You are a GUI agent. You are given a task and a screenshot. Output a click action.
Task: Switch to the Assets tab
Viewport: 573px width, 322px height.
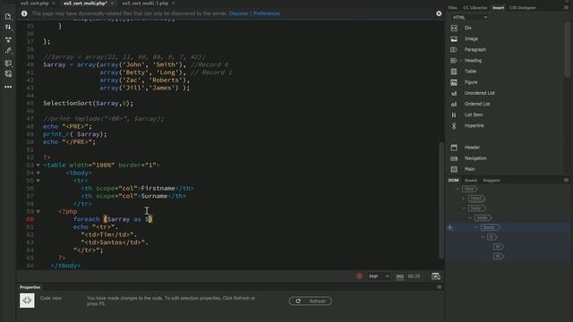coord(471,181)
